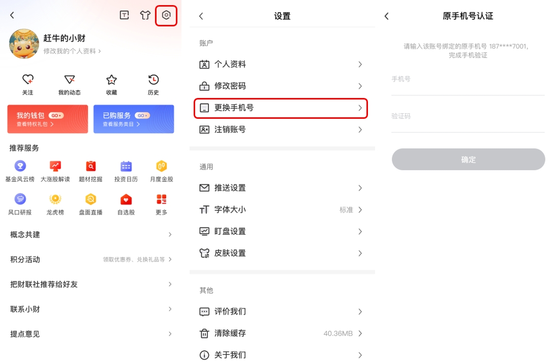
Task: Open 清除缓存 row showing 40.36MB
Action: [281, 333]
